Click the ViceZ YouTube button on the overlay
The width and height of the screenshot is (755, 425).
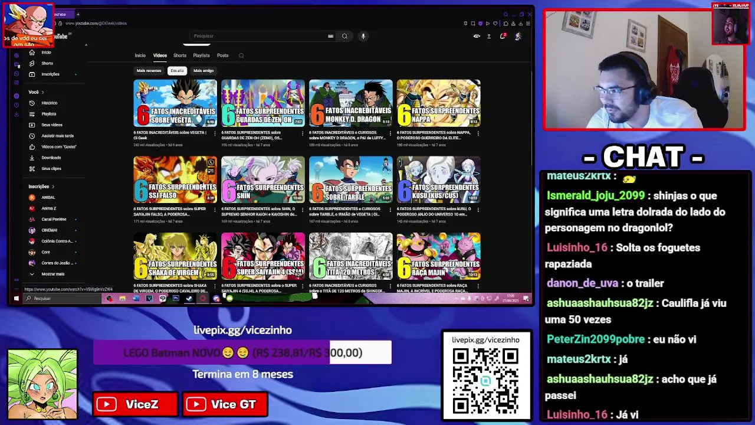pyautogui.click(x=136, y=404)
